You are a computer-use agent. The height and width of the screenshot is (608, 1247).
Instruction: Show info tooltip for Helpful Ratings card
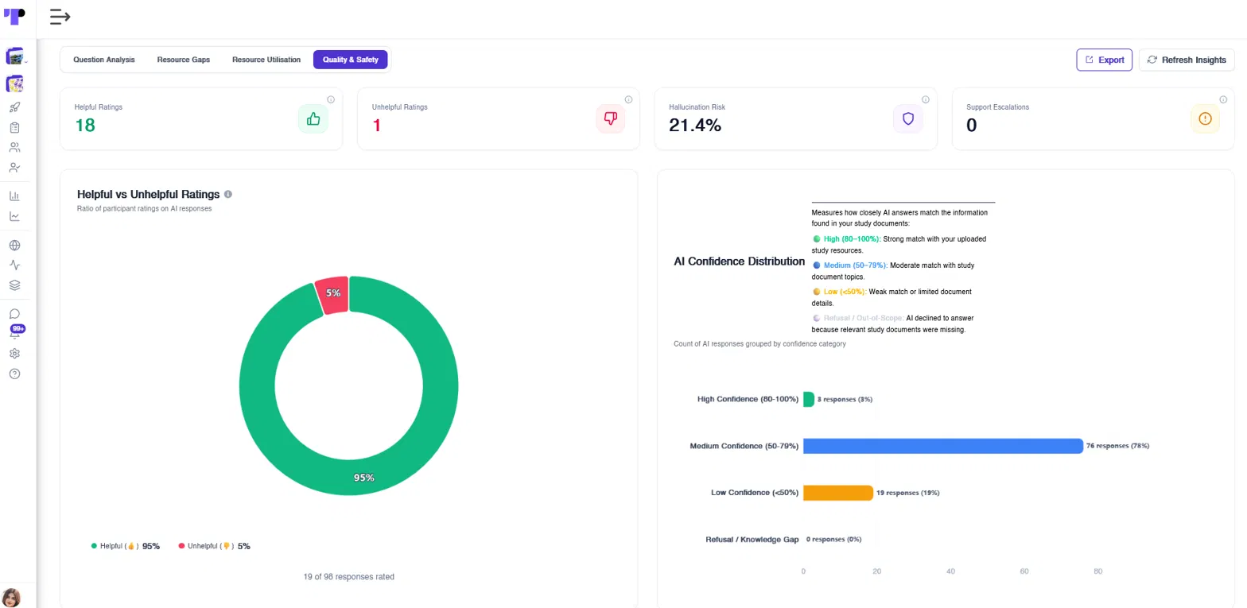pos(331,99)
